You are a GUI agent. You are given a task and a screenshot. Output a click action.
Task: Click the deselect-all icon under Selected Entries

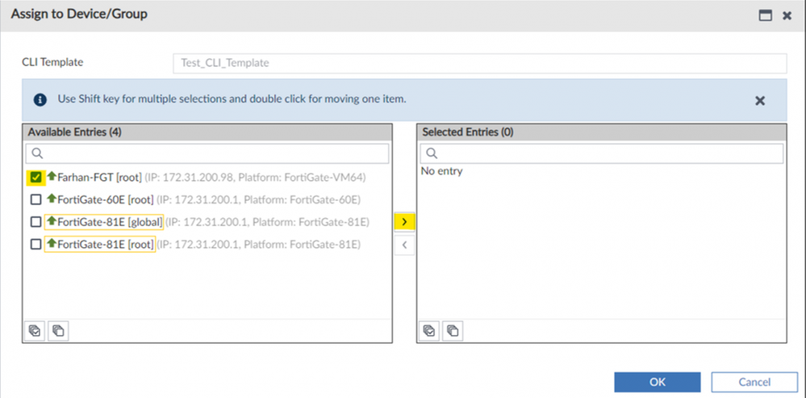coord(453,329)
